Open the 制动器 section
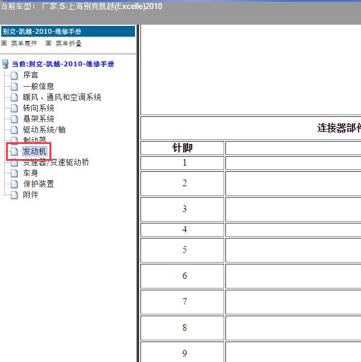Viewport: 361px width, 362px height. 34,140
